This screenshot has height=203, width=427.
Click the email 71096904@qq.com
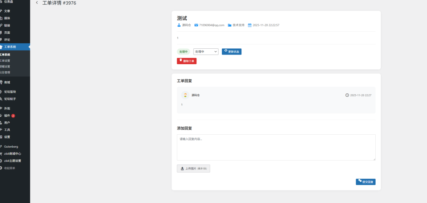point(211,25)
